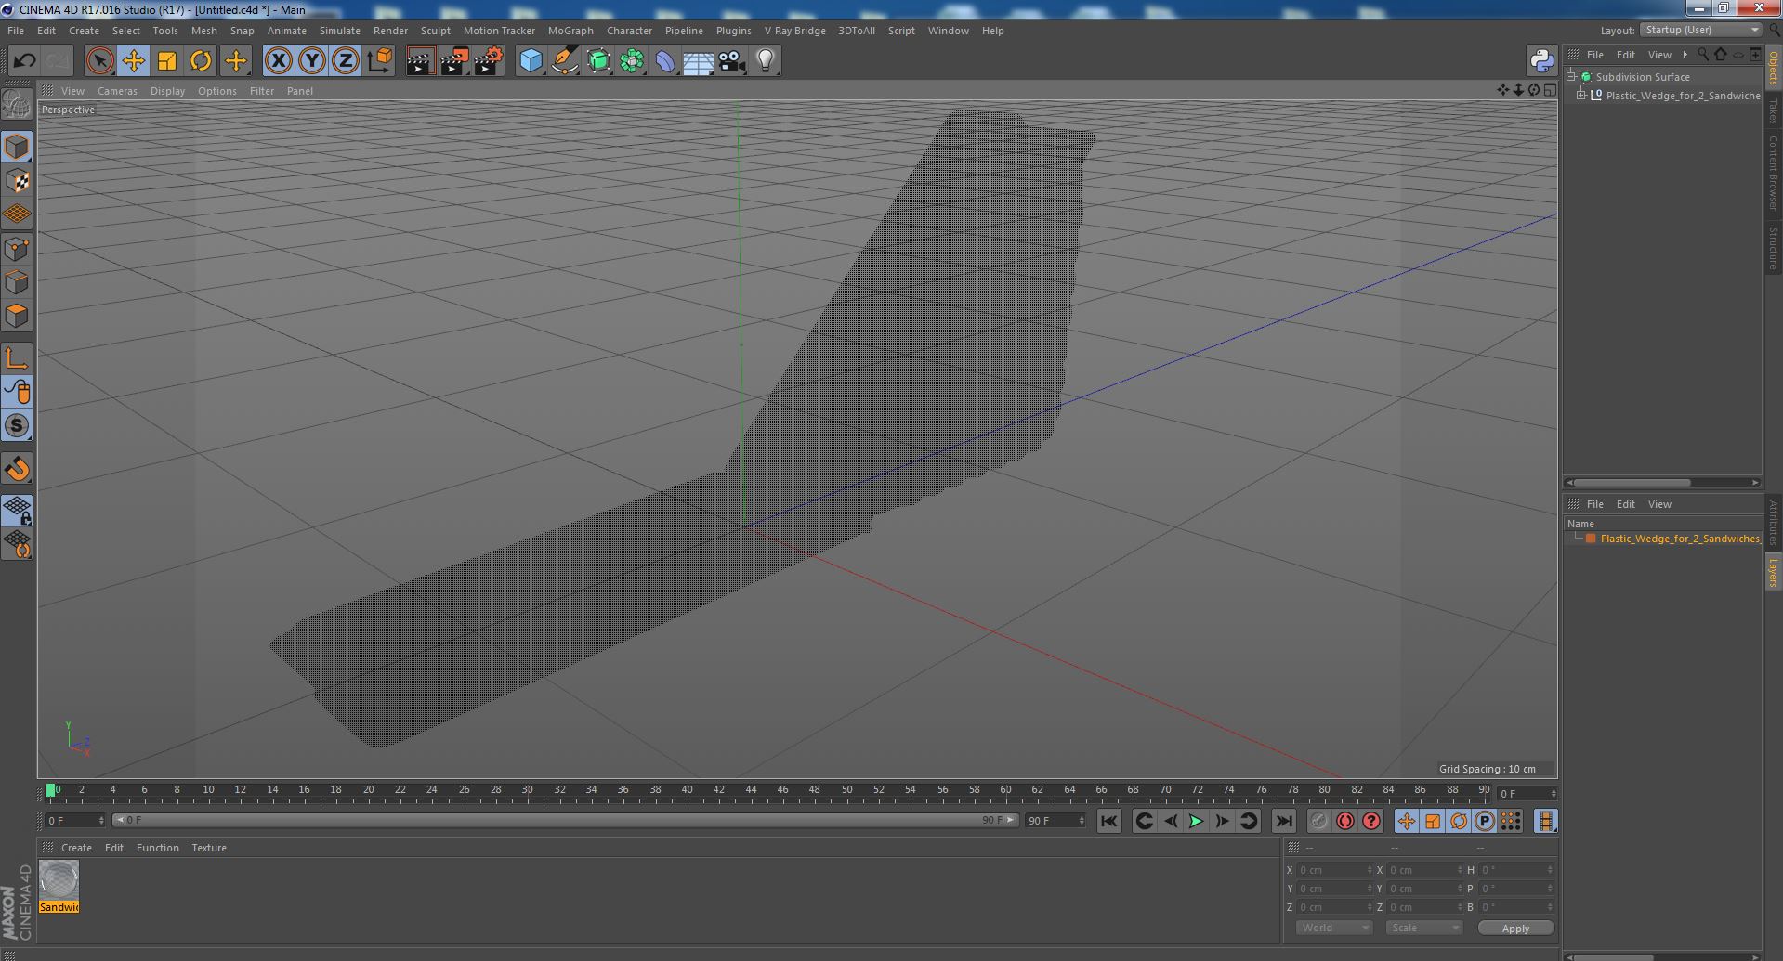This screenshot has height=961, width=1783.
Task: Toggle Locked Workplane icon
Action: tap(17, 510)
